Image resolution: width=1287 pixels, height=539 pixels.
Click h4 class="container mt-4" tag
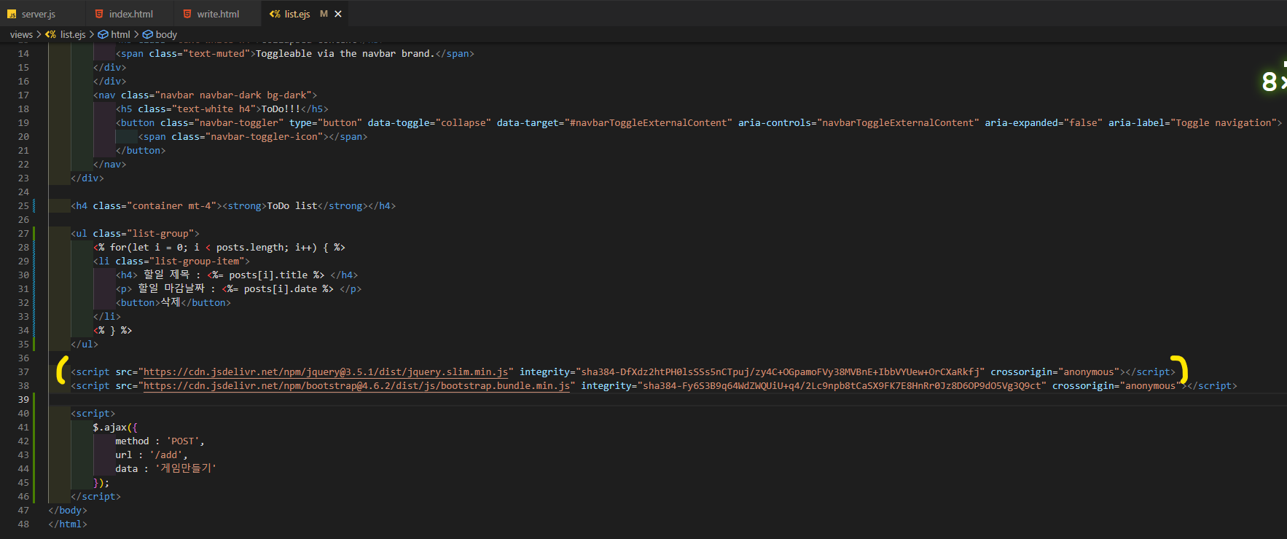pyautogui.click(x=146, y=205)
